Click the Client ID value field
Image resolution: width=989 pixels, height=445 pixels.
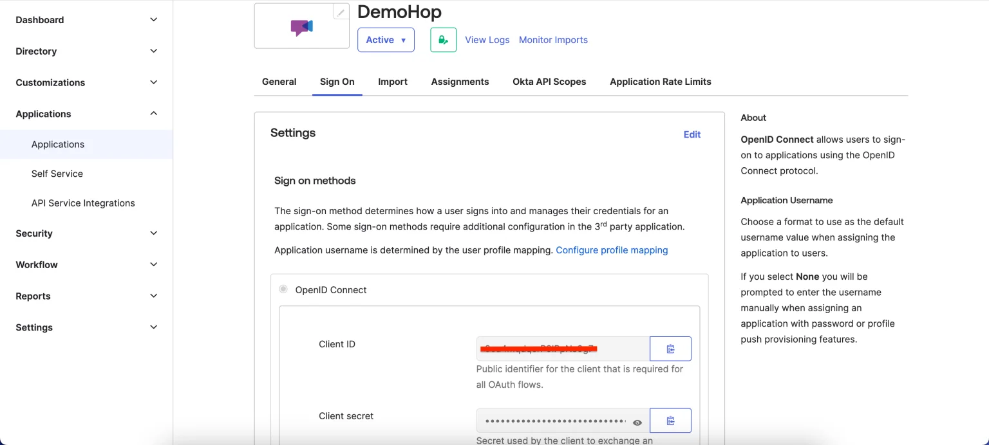(x=563, y=349)
